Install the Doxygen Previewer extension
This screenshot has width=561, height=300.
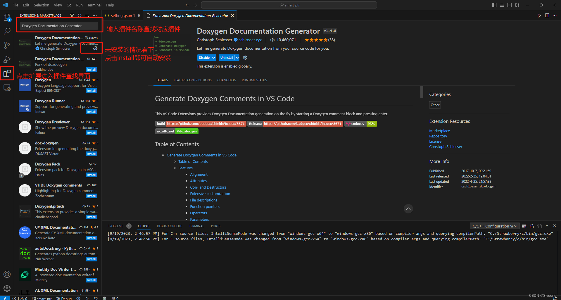[92, 133]
